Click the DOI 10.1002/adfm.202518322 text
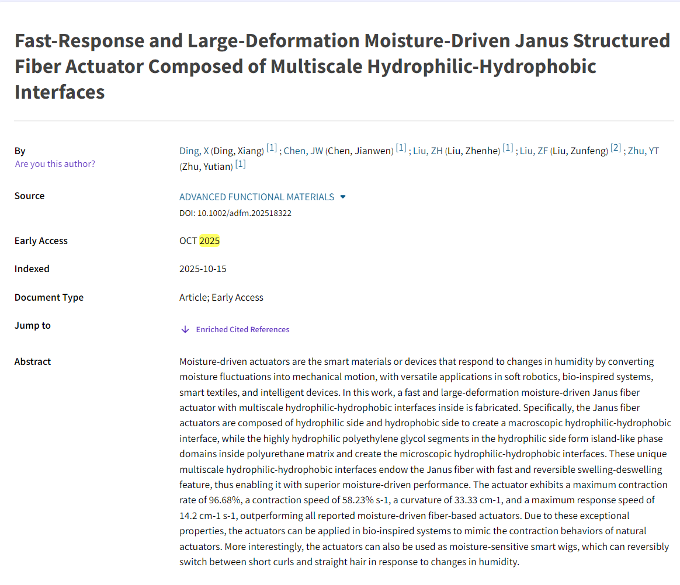This screenshot has height=585, width=680. (235, 214)
